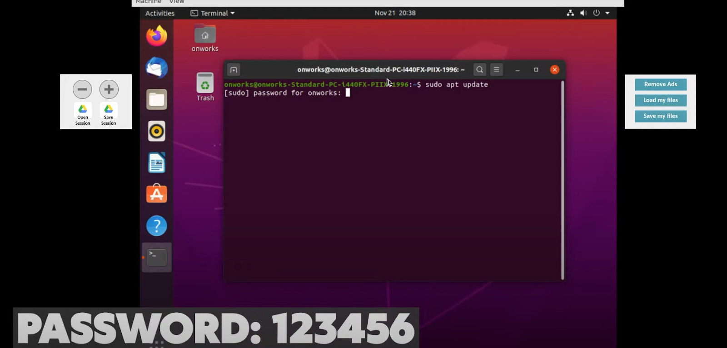Click the power icon in top bar
Image resolution: width=727 pixels, height=348 pixels.
pyautogui.click(x=597, y=13)
